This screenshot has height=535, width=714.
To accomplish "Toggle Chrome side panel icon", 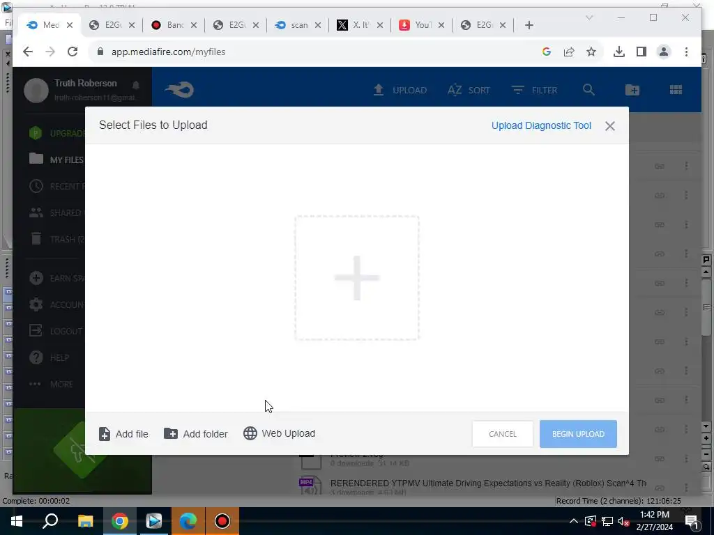I will click(641, 52).
